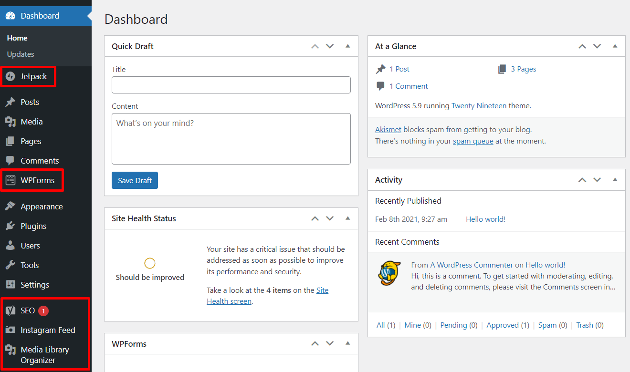Viewport: 630px width, 372px height.
Task: Click the Site Health status circle indicator
Action: [x=150, y=263]
